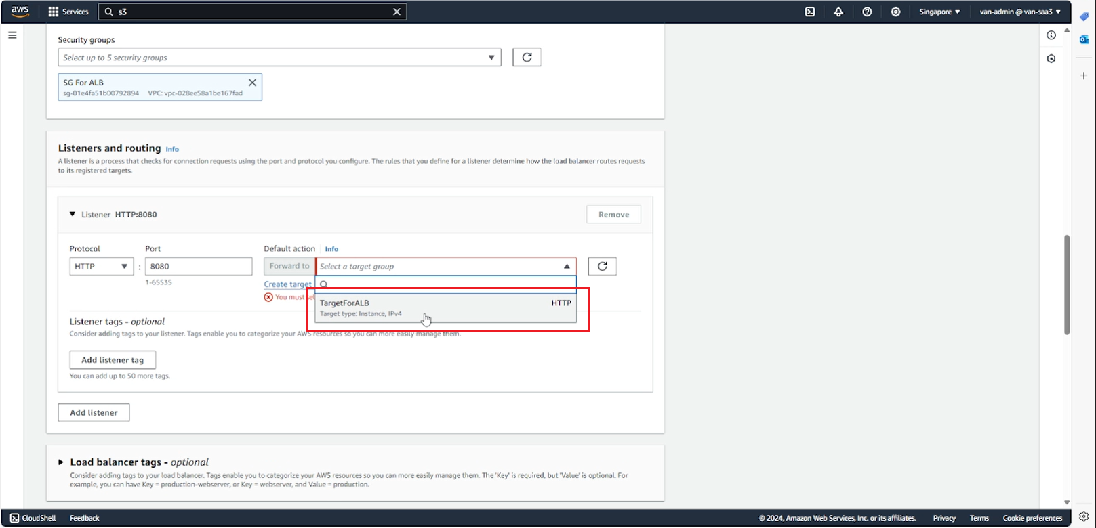
Task: Open CloudShell from the footer
Action: click(x=33, y=518)
